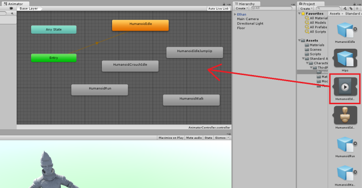Toggle Auto Live Link in Animator
Viewport: 362px width, 188px height.
click(218, 9)
